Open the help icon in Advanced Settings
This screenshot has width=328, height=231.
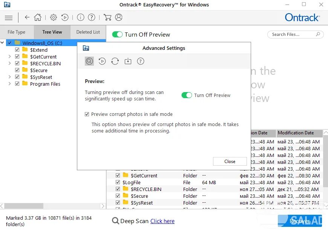point(141,61)
